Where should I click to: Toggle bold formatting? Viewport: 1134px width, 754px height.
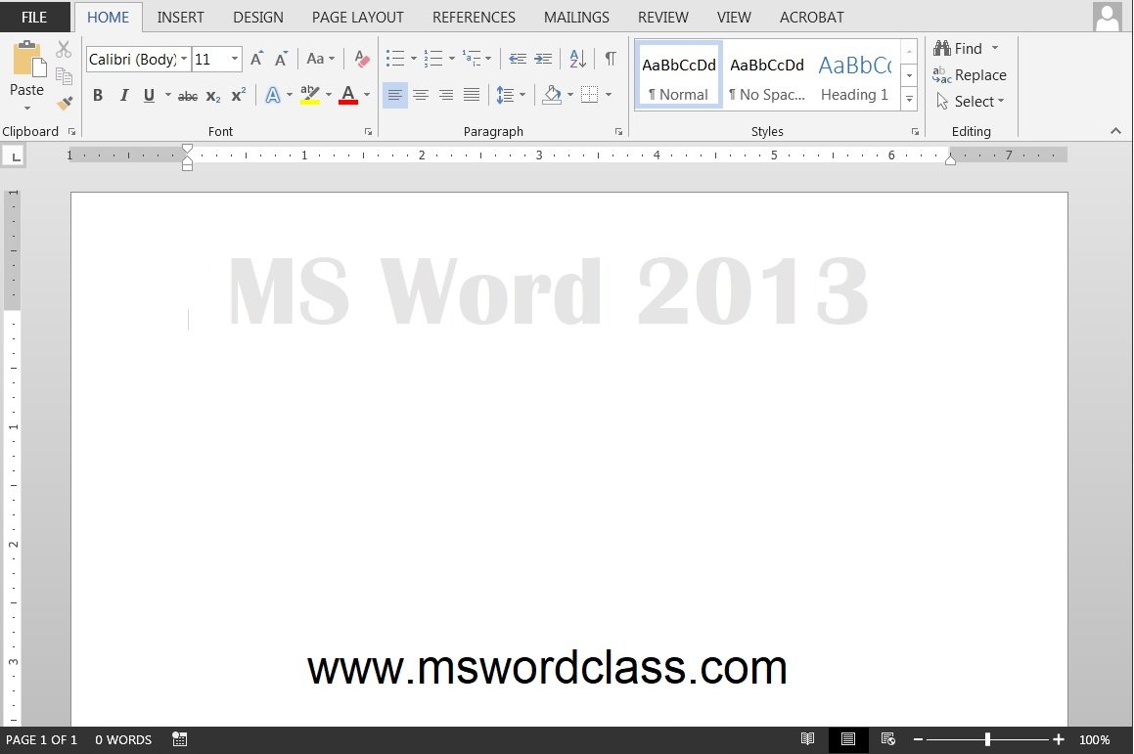(x=98, y=95)
